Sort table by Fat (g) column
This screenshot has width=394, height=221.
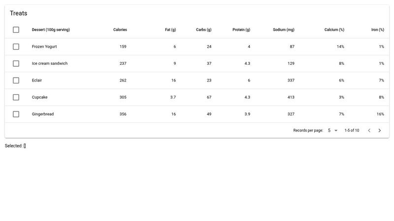pyautogui.click(x=170, y=30)
